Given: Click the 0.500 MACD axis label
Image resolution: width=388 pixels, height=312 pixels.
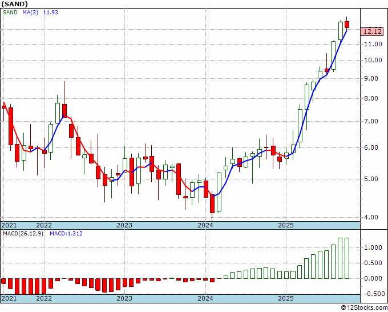Looking at the screenshot, I should click(x=373, y=263).
